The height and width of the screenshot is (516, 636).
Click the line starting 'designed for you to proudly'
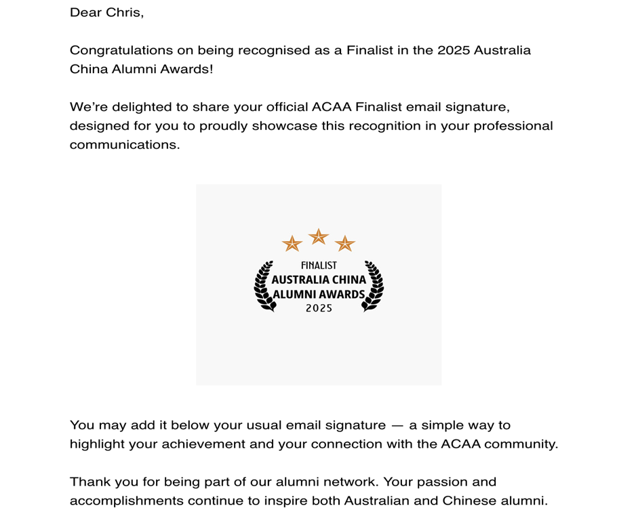tap(311, 126)
